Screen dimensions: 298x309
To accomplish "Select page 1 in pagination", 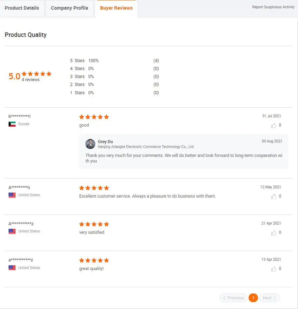I will point(253,298).
